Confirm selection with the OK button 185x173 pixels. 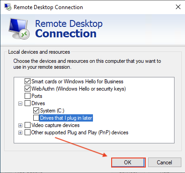(x=128, y=163)
